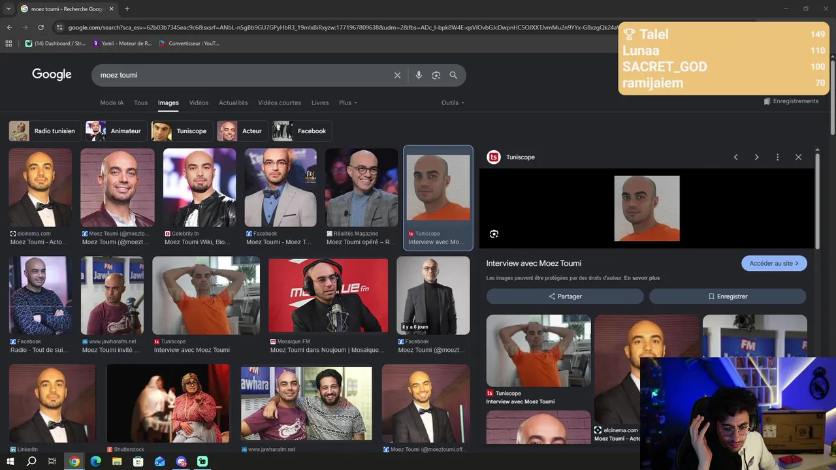Open the elcinema.com Moez Toumi thumbnail
This screenshot has height=470, width=836.
(40, 188)
